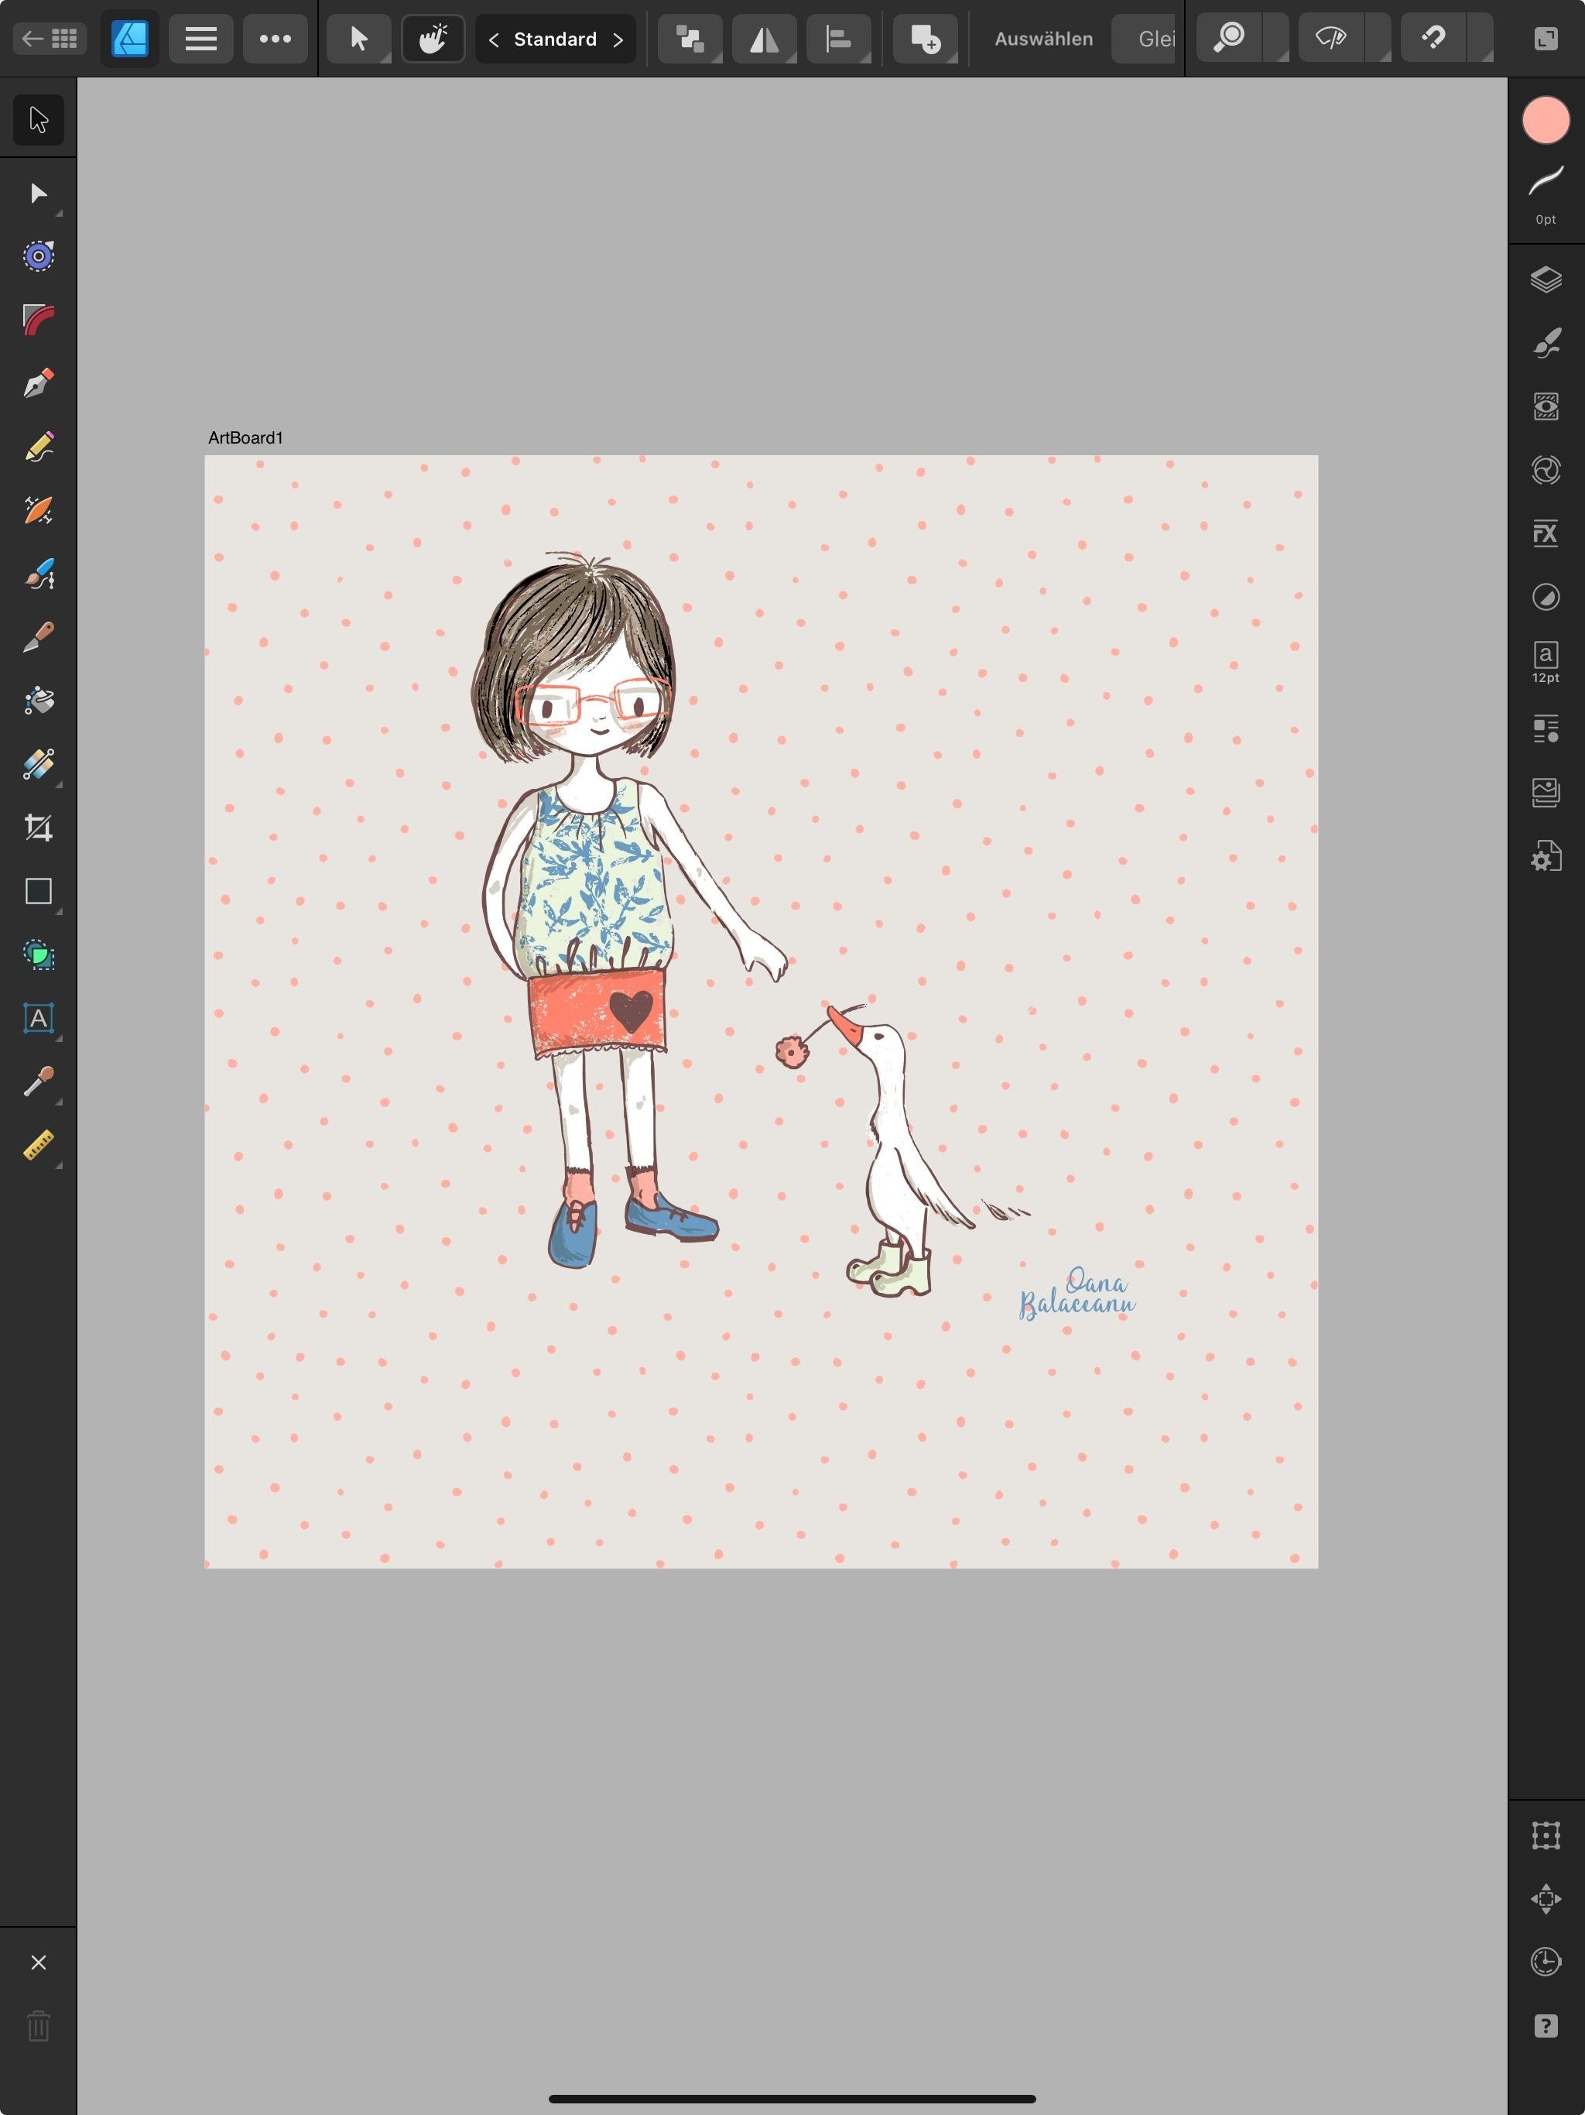The height and width of the screenshot is (2115, 1585).
Task: Open the insert/add shape dropdown
Action: pyautogui.click(x=926, y=39)
